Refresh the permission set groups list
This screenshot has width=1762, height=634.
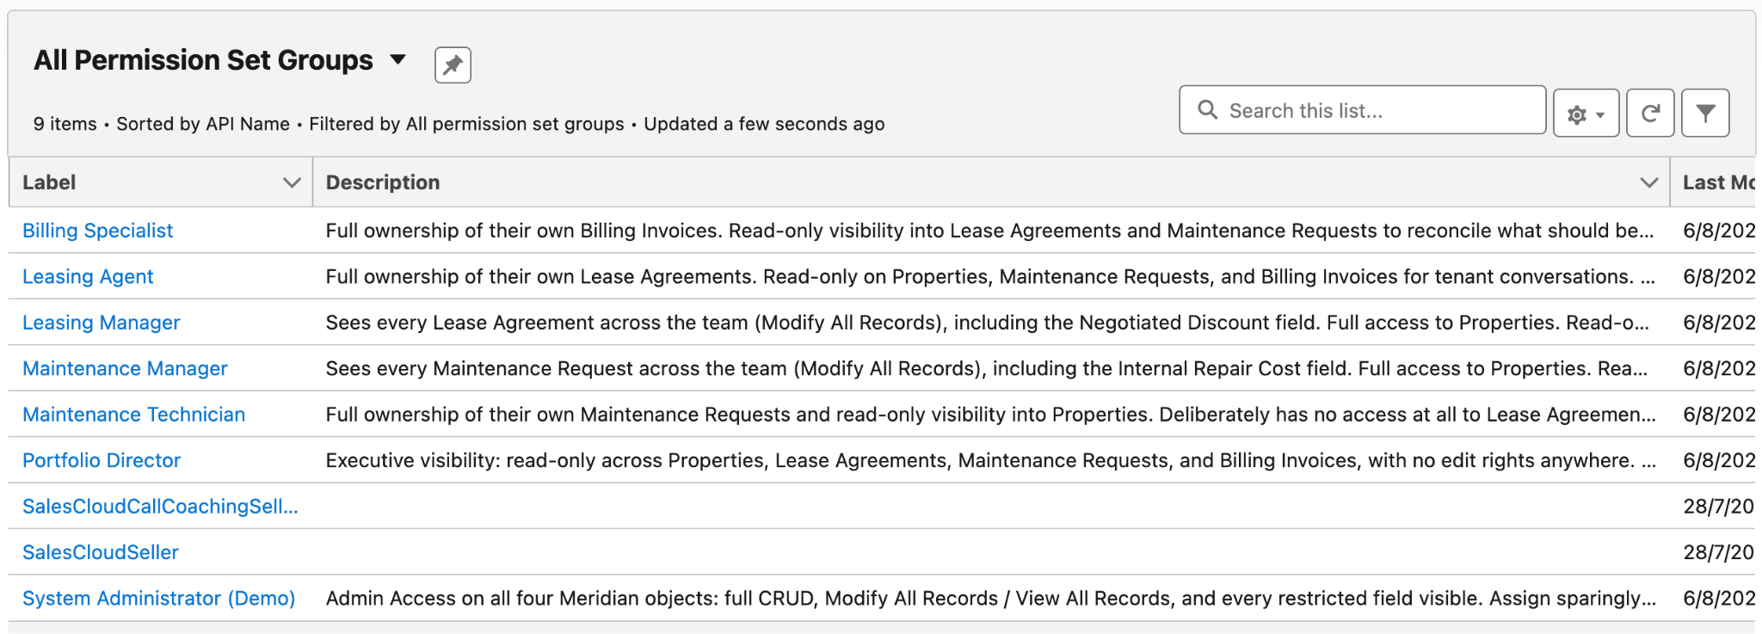point(1649,113)
